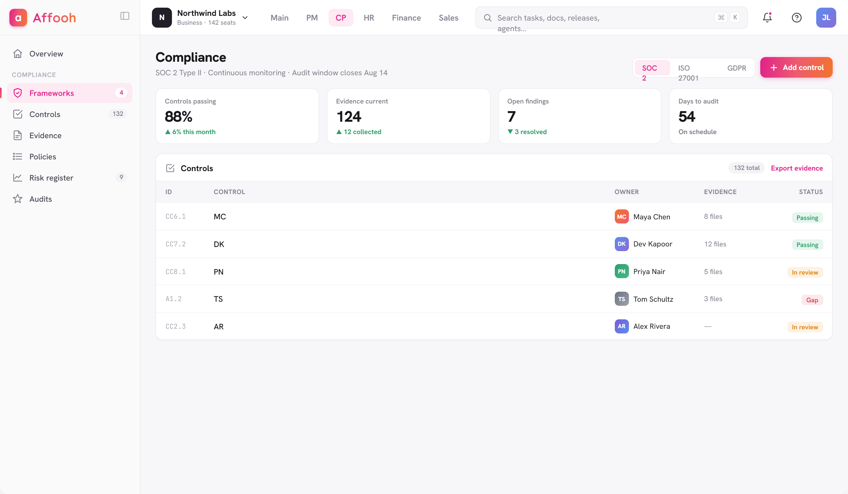This screenshot has width=848, height=494.
Task: Click Dev Kapoor's DK avatar
Action: pyautogui.click(x=622, y=244)
